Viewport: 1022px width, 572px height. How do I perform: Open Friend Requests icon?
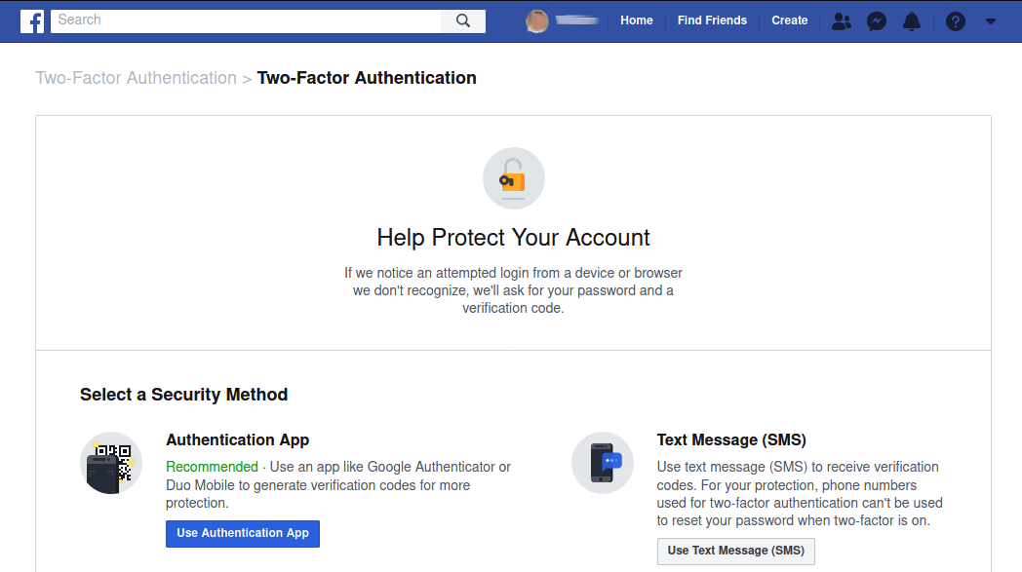[842, 21]
